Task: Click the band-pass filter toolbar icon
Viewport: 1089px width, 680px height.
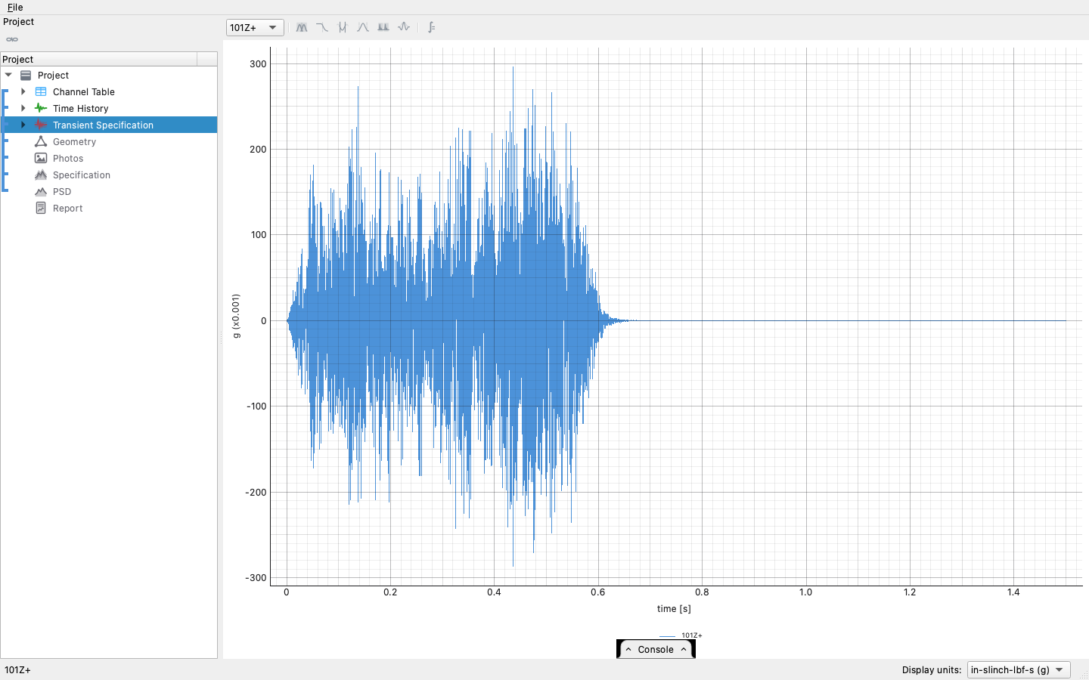Action: (302, 27)
